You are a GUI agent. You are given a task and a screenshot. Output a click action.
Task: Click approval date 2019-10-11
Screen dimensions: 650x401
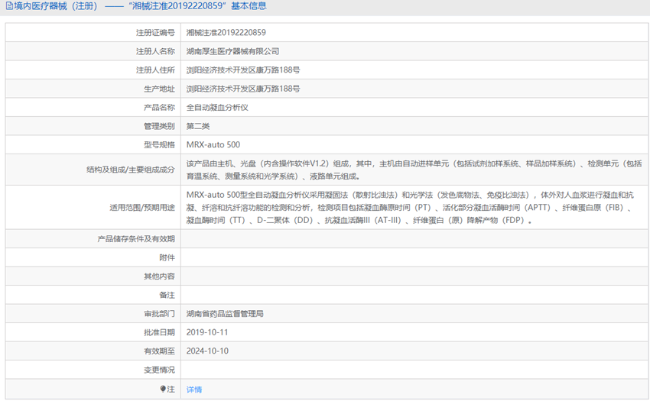207,333
